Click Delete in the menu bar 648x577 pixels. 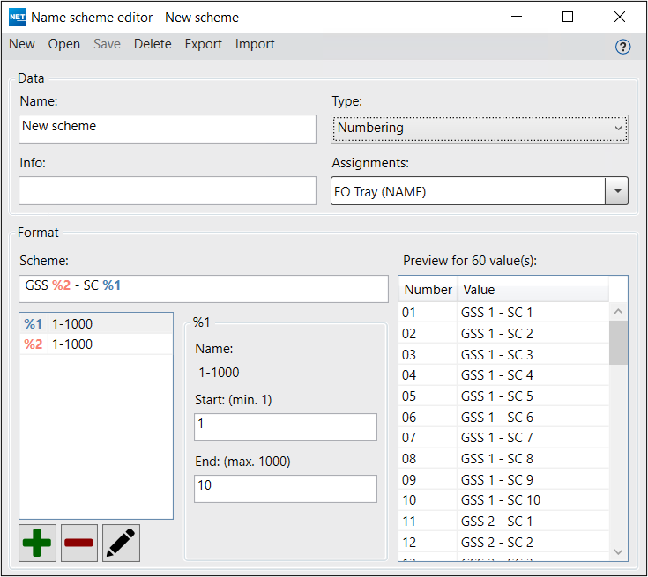[x=153, y=44]
